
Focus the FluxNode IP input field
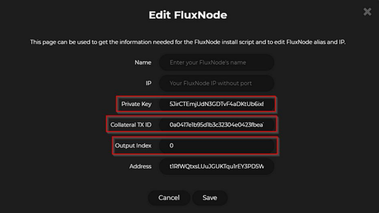tap(217, 83)
